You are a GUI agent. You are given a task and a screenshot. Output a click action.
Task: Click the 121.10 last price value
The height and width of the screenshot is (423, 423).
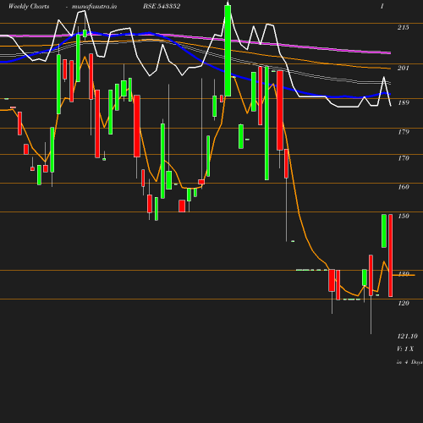click(x=407, y=336)
